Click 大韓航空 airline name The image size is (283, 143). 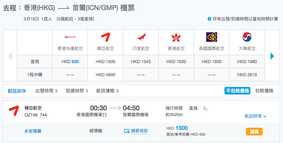(247, 48)
